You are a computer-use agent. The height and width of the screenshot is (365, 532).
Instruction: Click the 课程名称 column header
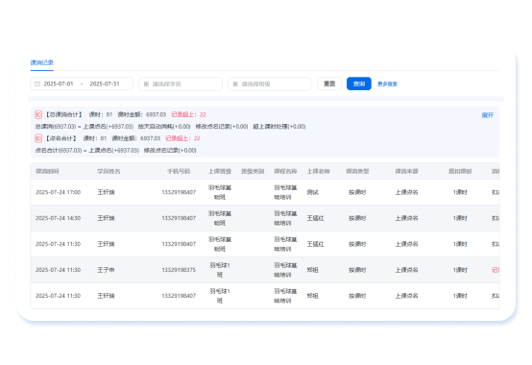pos(285,171)
